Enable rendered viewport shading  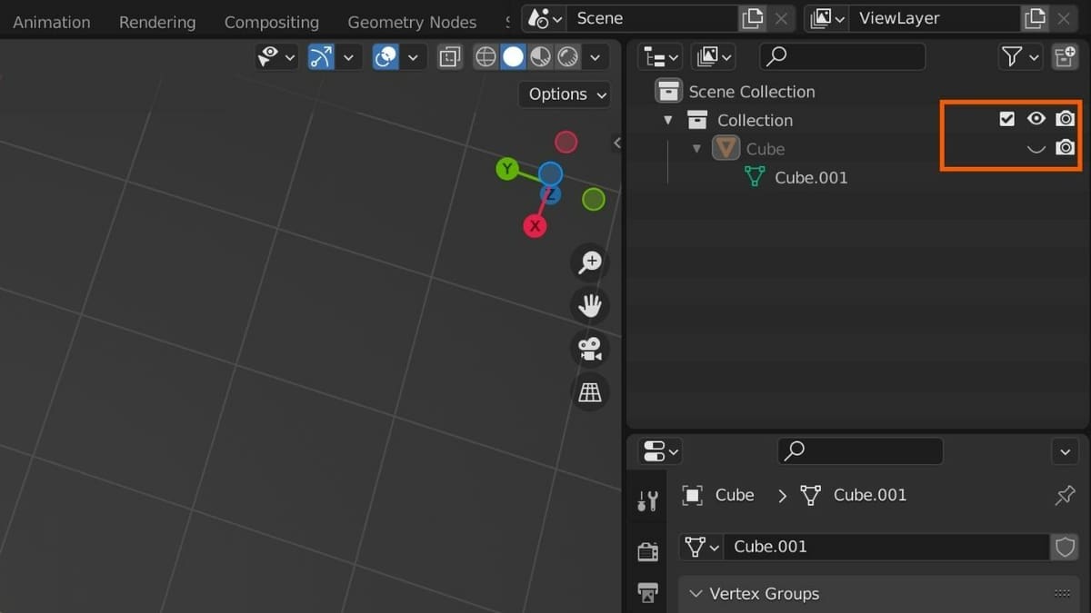(567, 57)
